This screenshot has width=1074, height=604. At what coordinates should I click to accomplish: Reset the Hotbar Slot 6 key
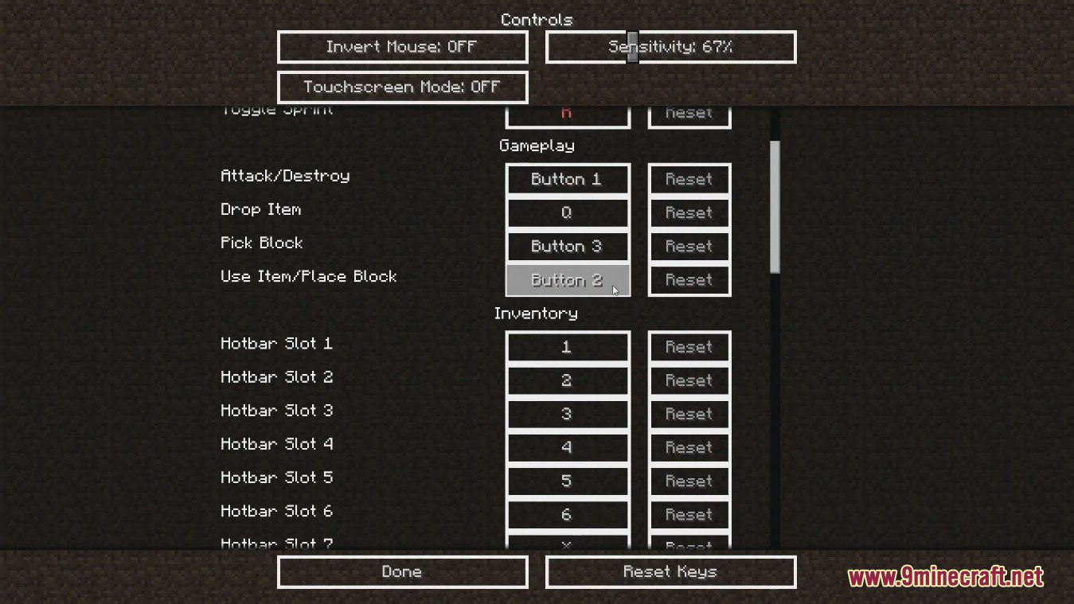[x=689, y=515]
